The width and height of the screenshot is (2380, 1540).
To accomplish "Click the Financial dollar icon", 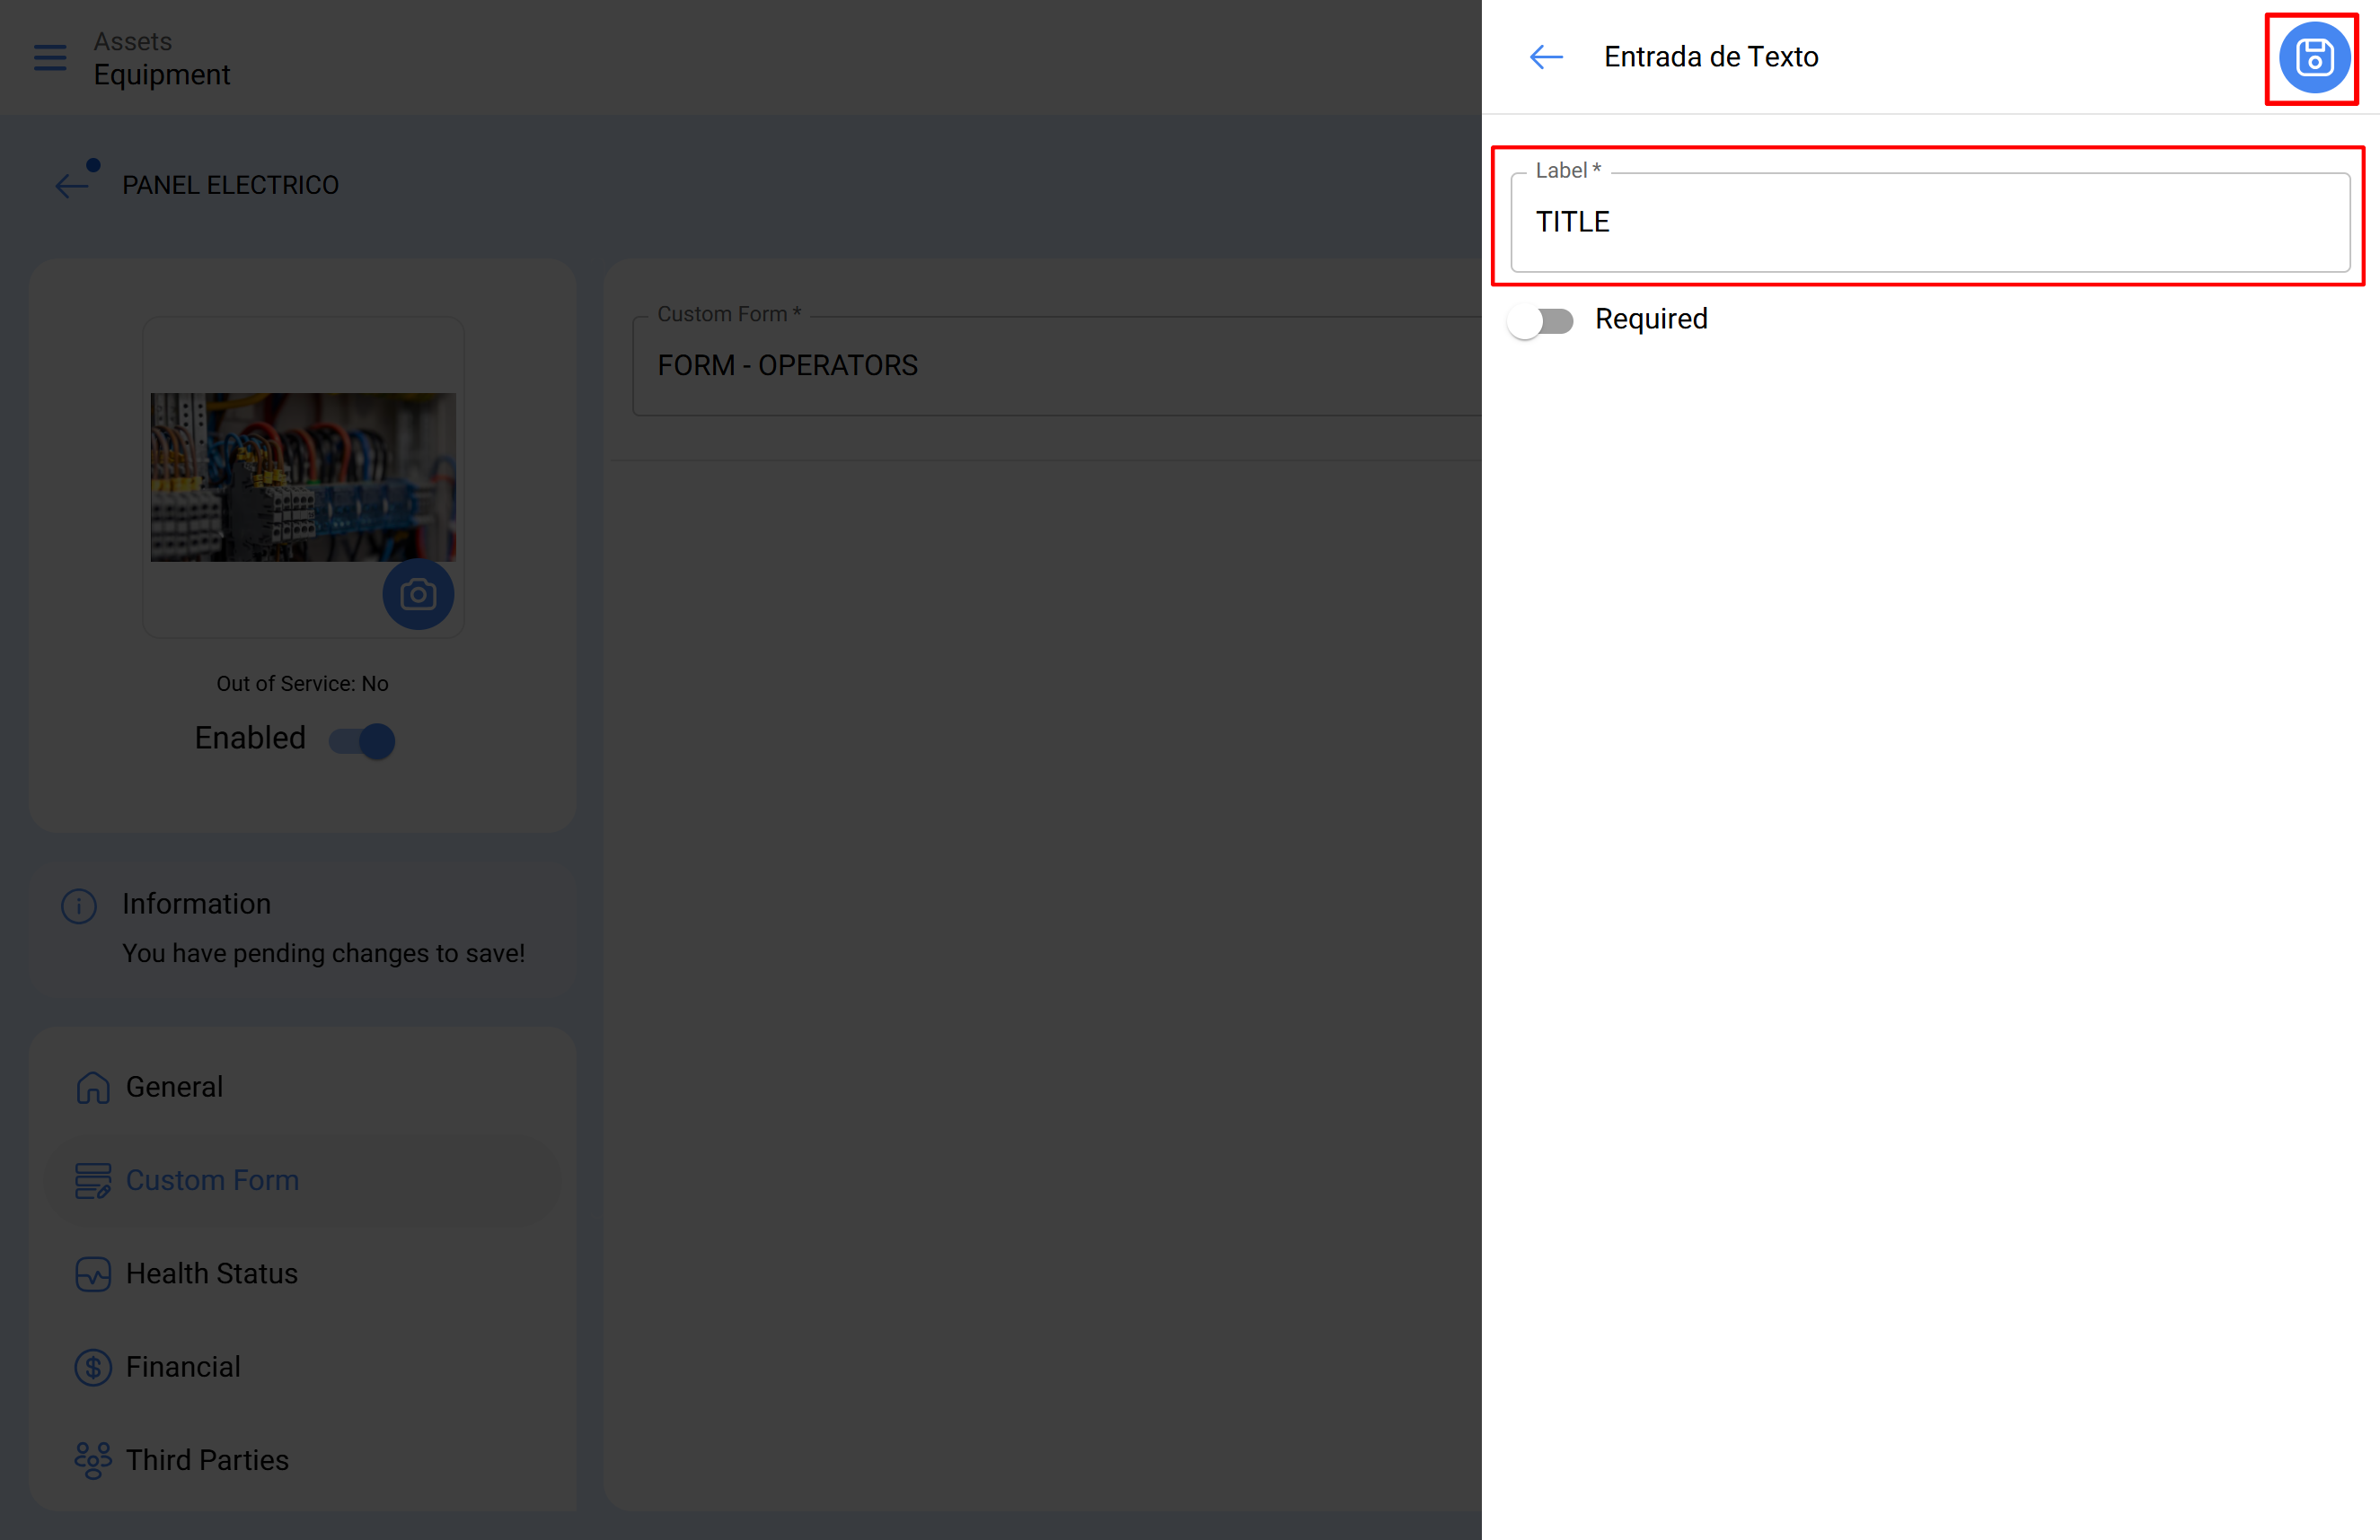I will tap(93, 1367).
